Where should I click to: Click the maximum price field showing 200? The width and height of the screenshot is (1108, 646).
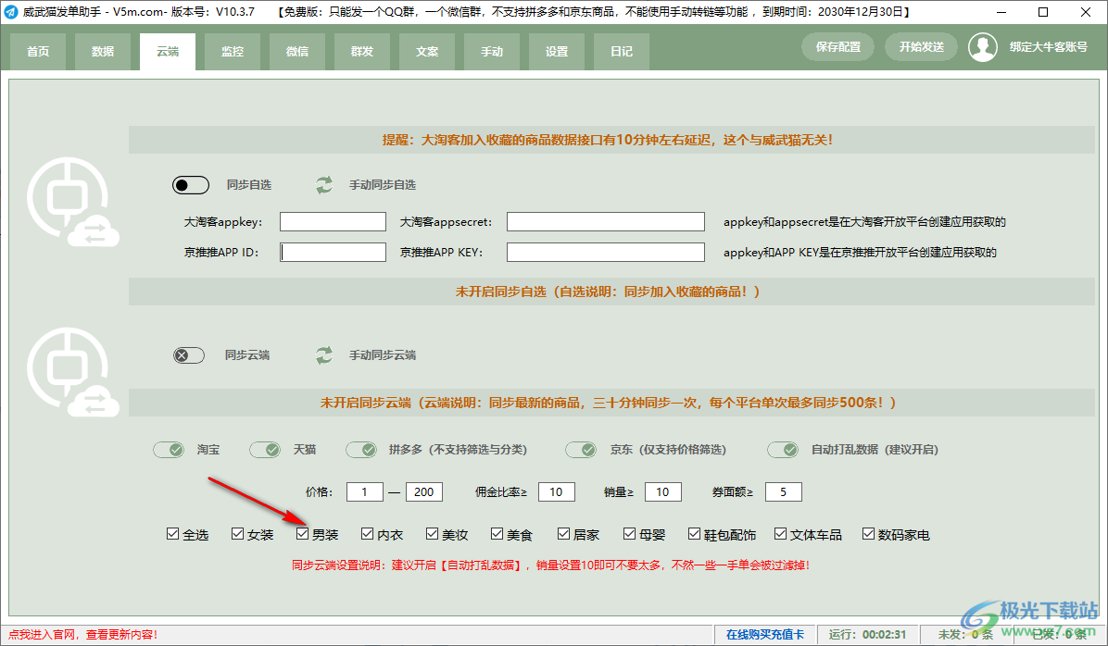click(x=424, y=492)
